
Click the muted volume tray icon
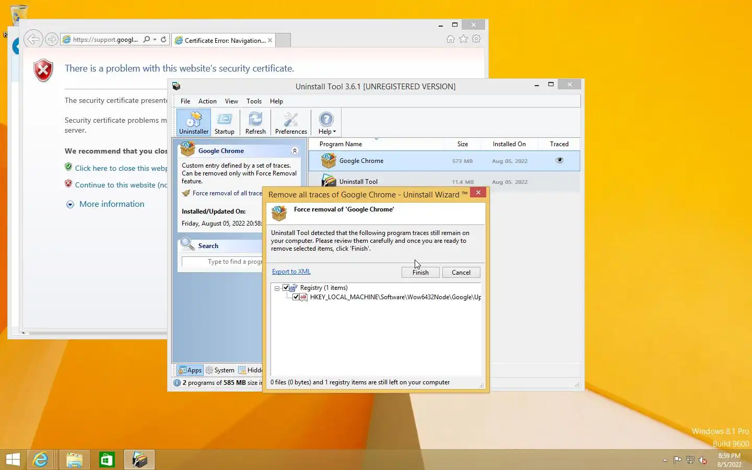coord(703,460)
